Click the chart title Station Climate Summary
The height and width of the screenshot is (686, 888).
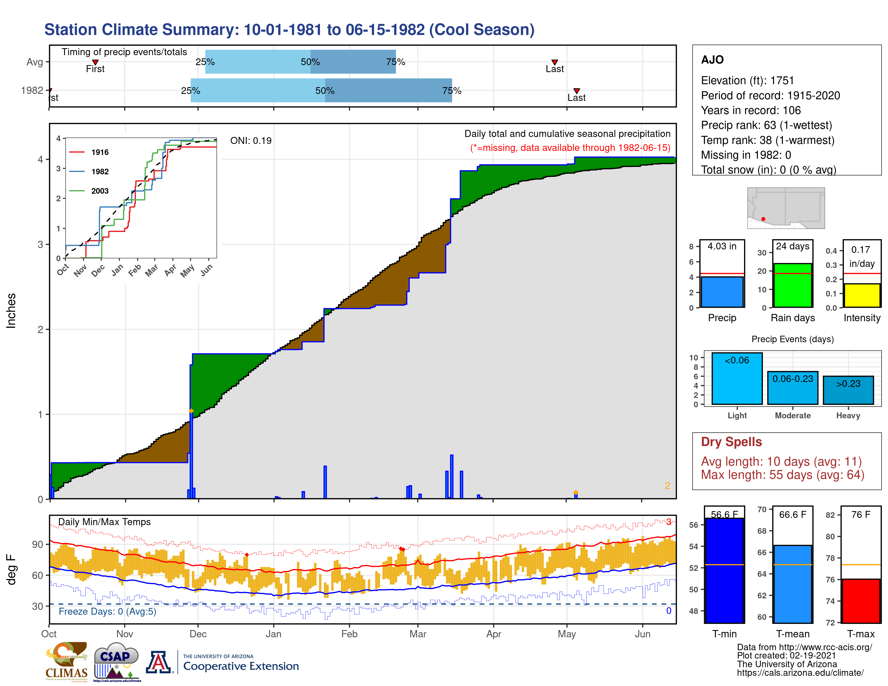pyautogui.click(x=290, y=30)
